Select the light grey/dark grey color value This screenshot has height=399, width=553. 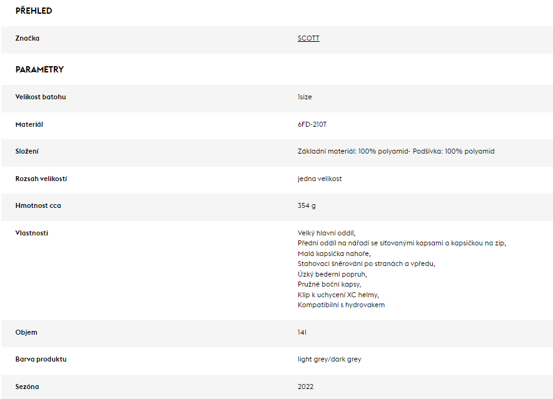pos(330,359)
